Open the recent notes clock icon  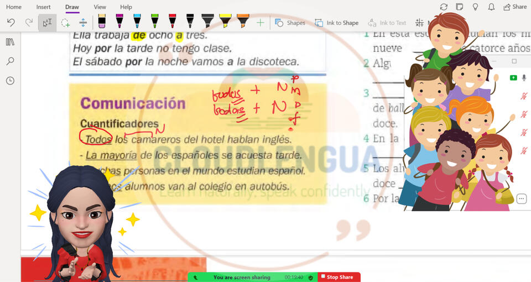10,81
